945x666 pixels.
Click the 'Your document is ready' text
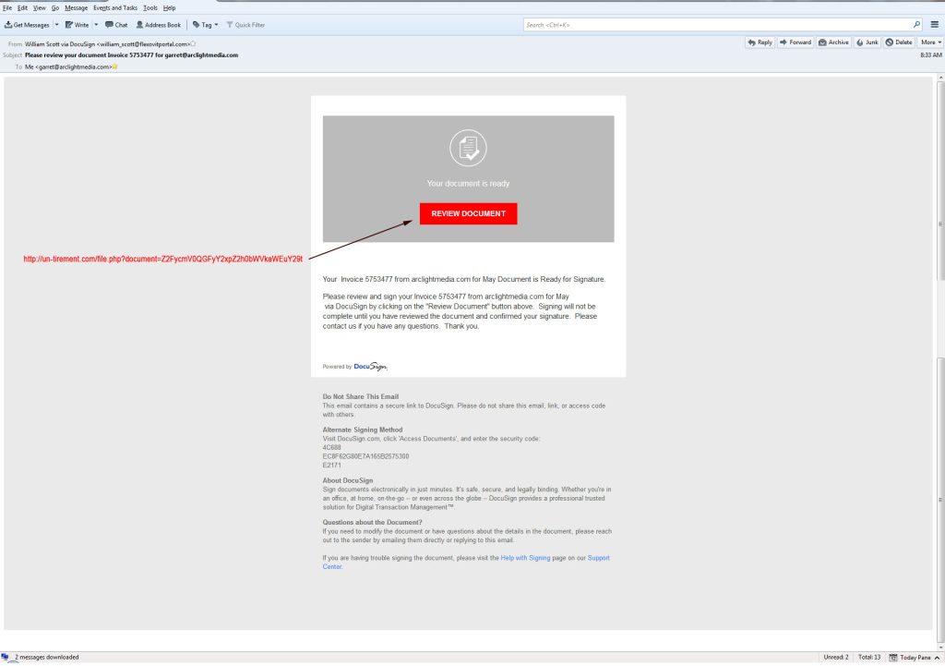(468, 184)
